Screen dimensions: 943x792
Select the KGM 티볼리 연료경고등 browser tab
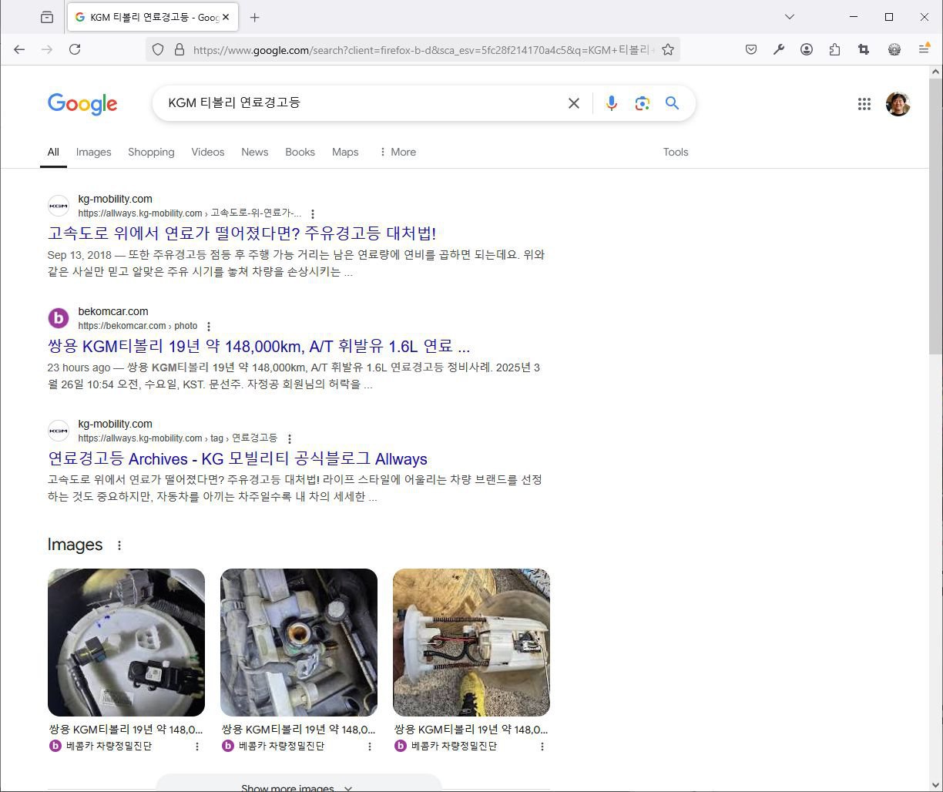pyautogui.click(x=153, y=17)
